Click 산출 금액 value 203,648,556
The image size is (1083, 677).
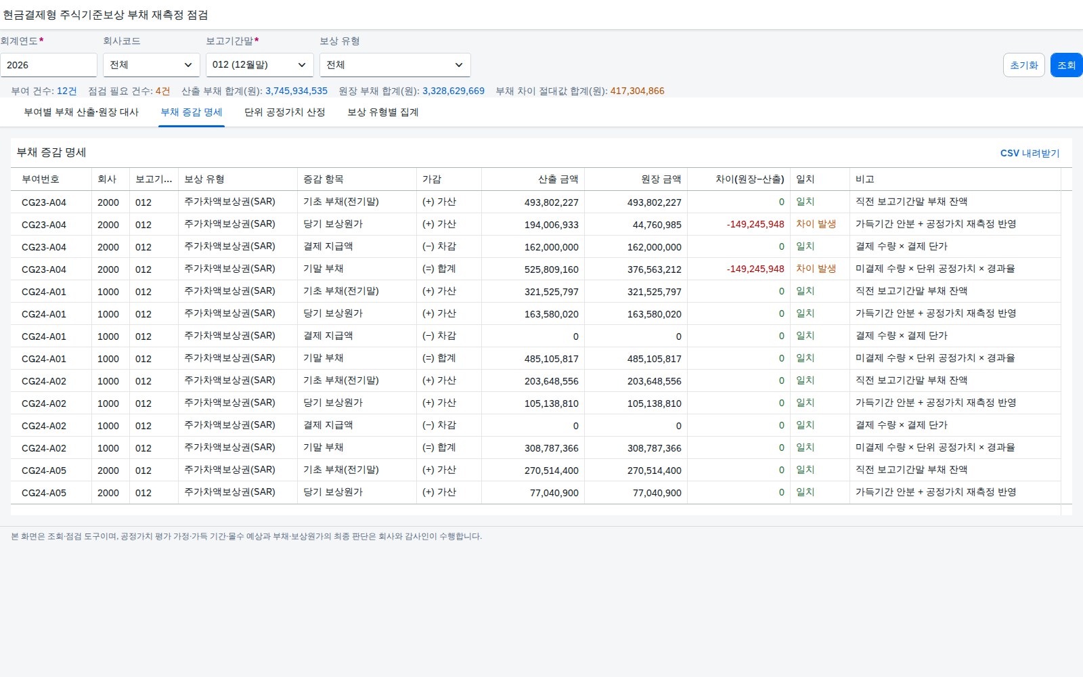pyautogui.click(x=551, y=381)
